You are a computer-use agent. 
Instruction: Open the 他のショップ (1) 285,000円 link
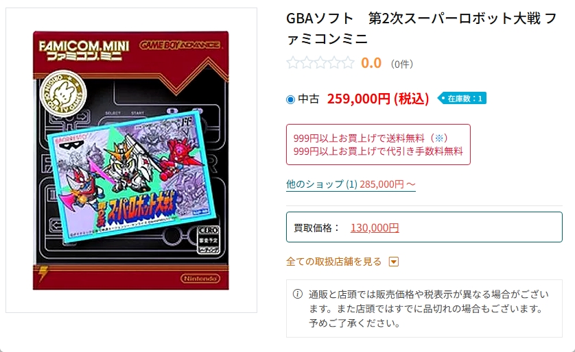351,184
